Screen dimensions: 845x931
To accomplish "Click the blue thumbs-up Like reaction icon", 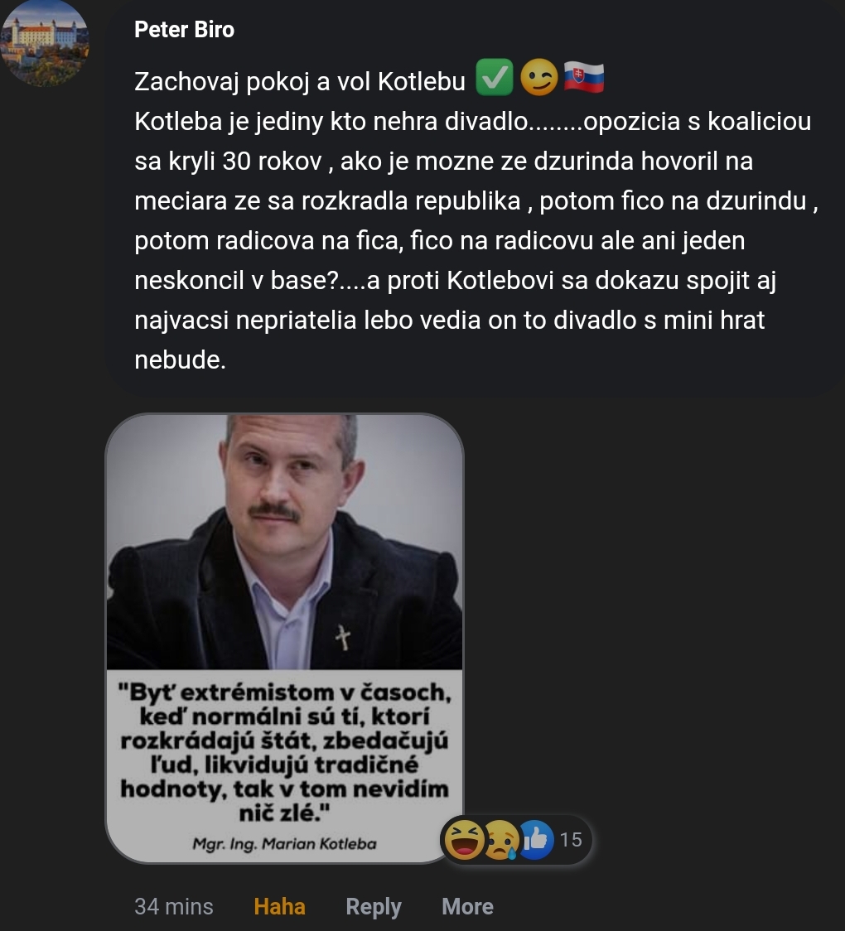I will [536, 839].
